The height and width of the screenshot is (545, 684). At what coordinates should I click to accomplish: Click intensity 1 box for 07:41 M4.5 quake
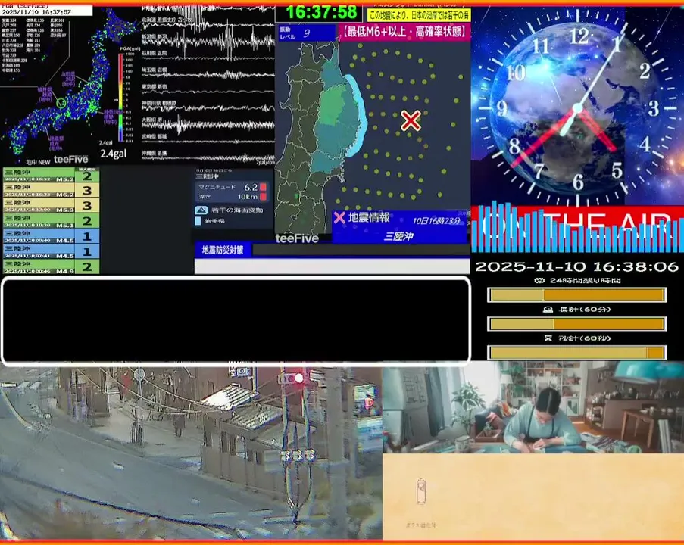click(87, 251)
